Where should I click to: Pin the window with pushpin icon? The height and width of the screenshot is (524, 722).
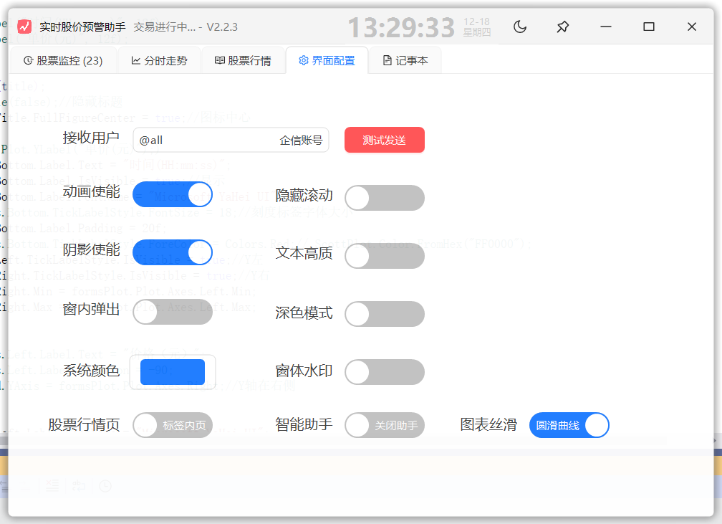pos(563,27)
